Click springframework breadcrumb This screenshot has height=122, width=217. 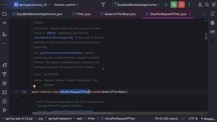coord(60,119)
